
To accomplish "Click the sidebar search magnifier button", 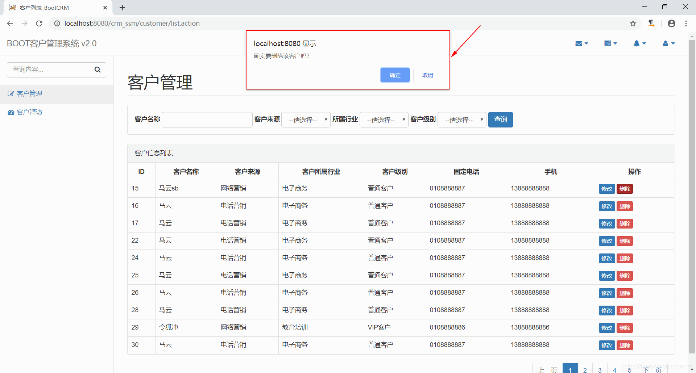I will point(98,70).
